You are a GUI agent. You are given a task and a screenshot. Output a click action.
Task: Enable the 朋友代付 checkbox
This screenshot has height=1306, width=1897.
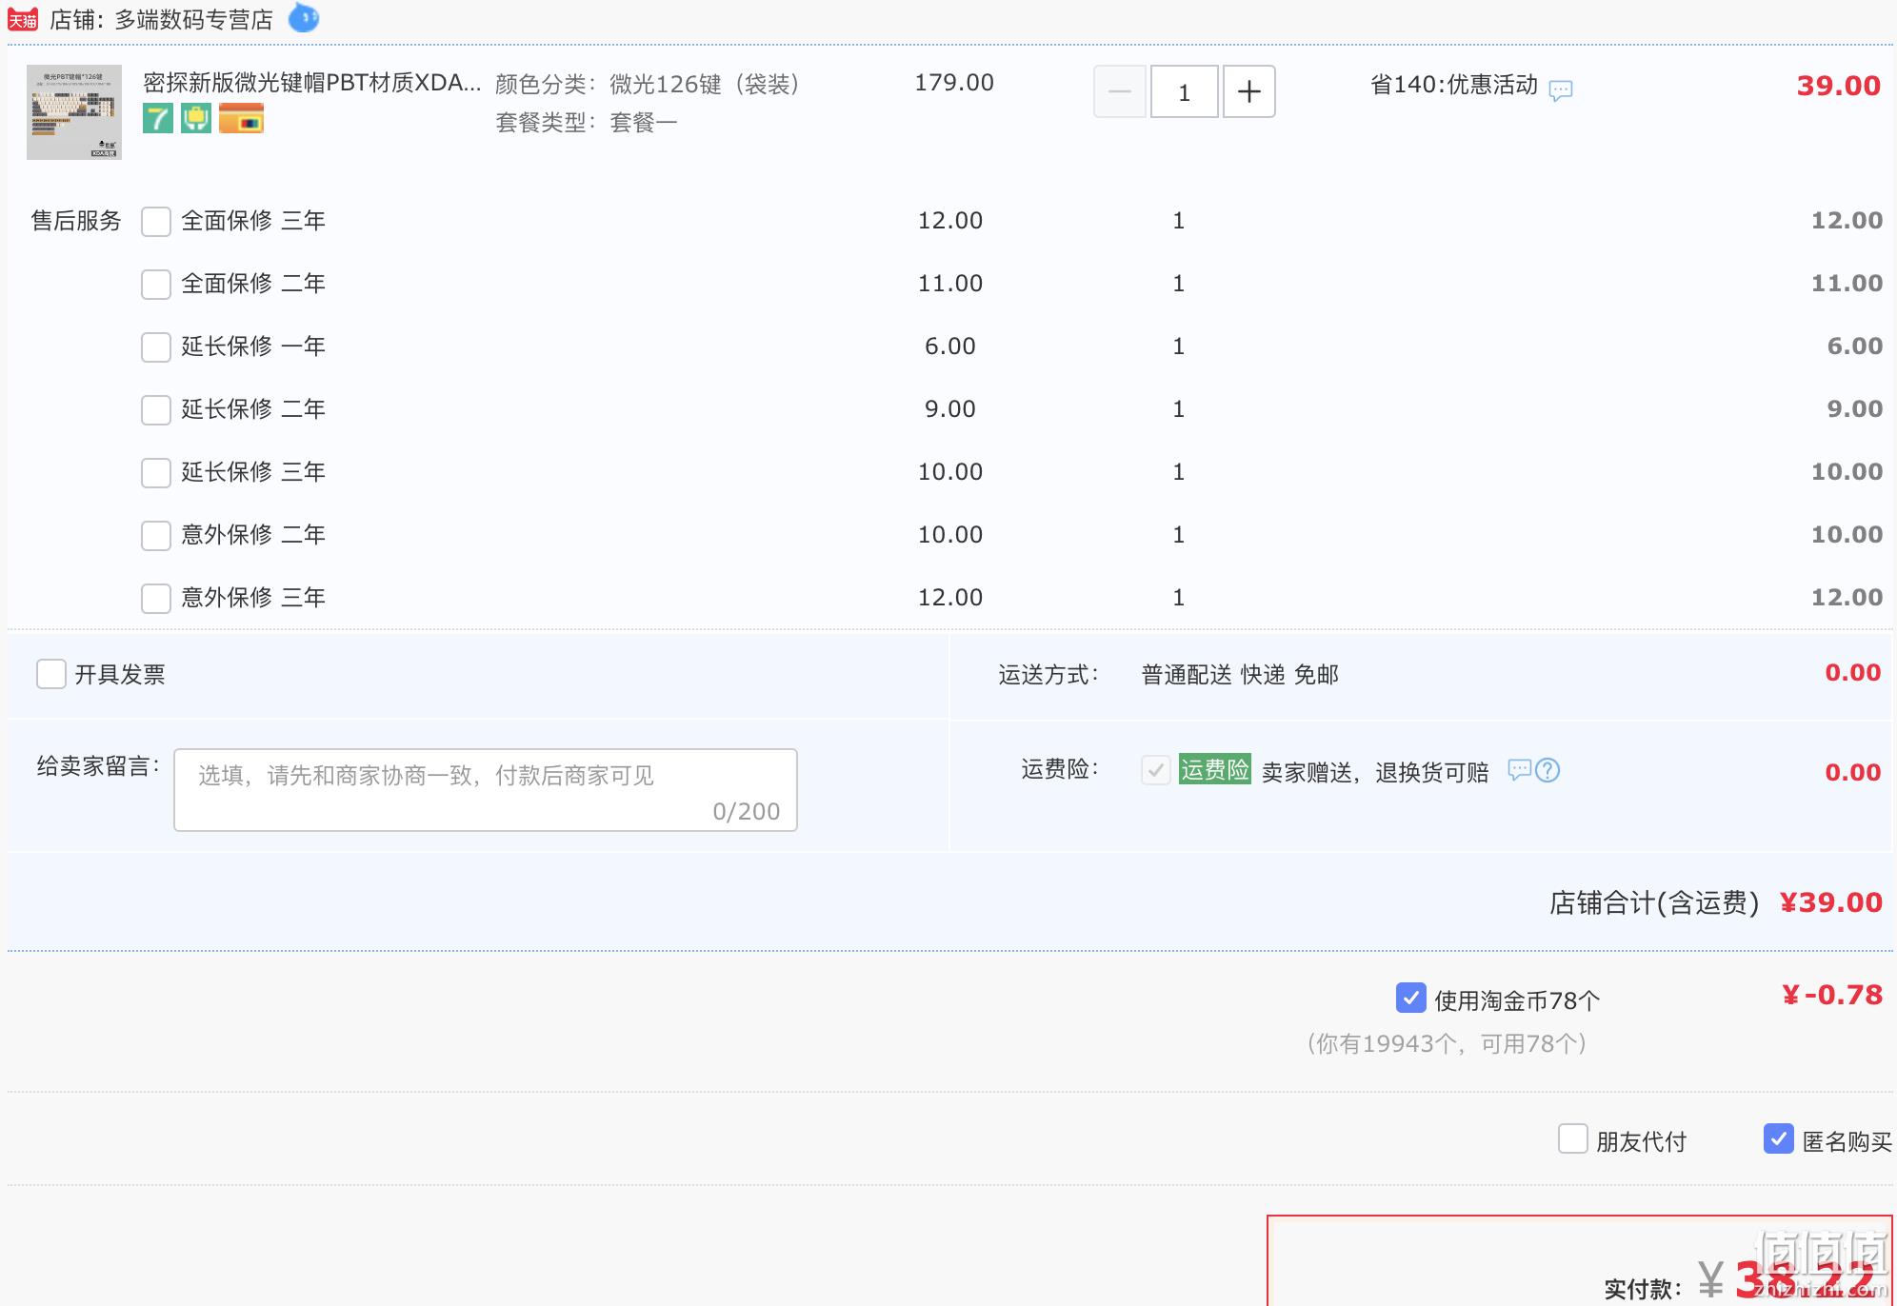(x=1573, y=1138)
